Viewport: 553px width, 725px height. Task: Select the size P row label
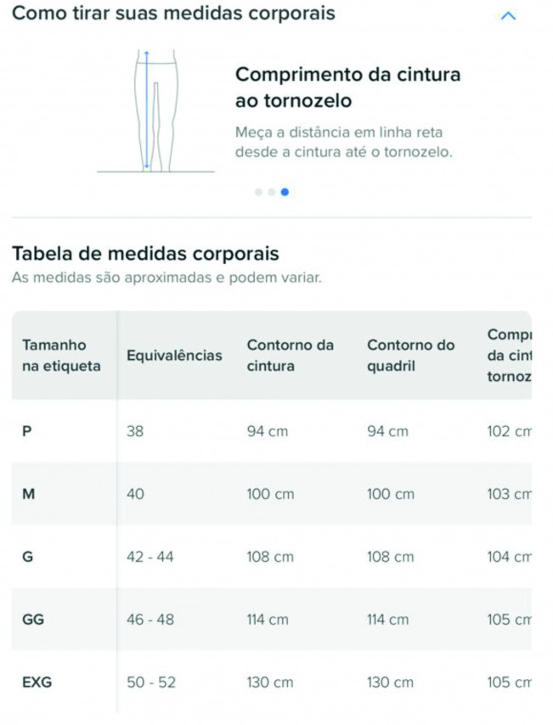(27, 431)
